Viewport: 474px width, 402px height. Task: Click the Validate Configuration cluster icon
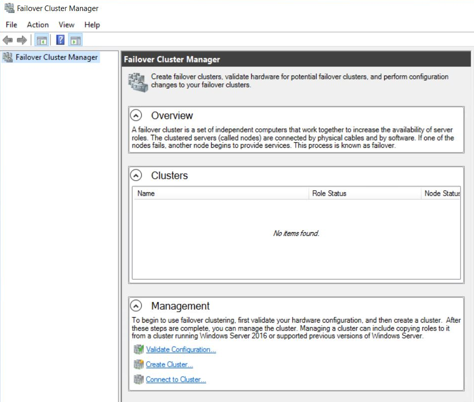point(138,350)
